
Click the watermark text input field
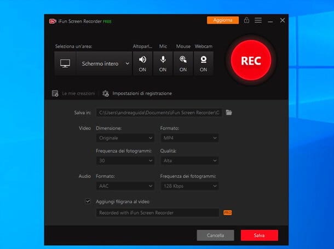click(x=157, y=212)
